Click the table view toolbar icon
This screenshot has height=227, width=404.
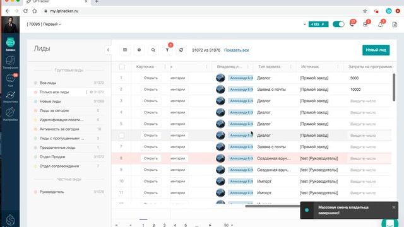click(125, 50)
